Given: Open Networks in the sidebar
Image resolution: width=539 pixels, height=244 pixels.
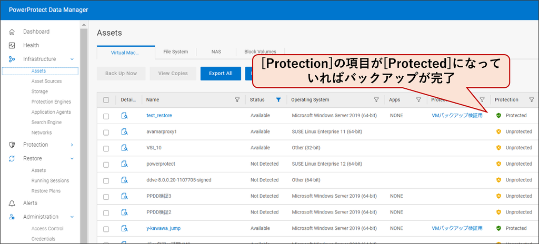Looking at the screenshot, I should point(42,133).
